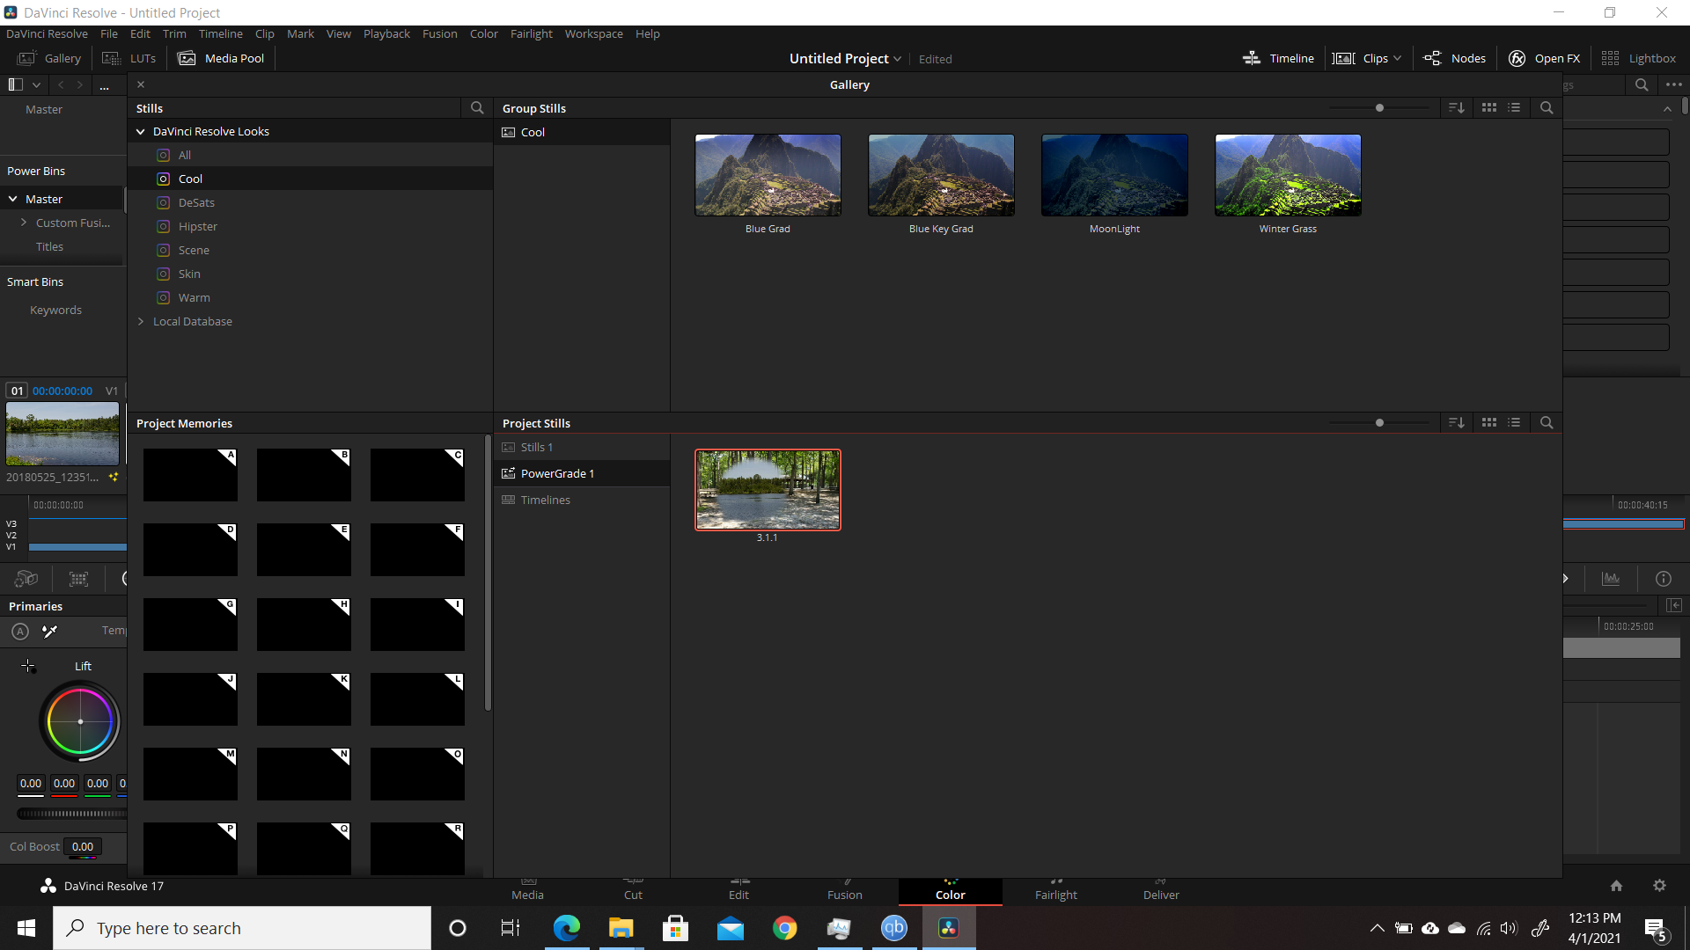Collapse the DaVinci Resolve Looks tree
The width and height of the screenshot is (1690, 950).
tap(141, 131)
